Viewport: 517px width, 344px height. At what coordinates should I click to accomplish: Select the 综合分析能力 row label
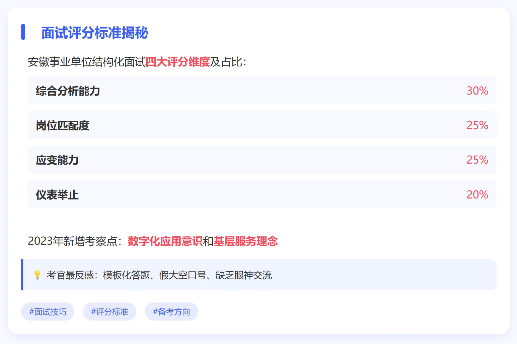tap(68, 91)
